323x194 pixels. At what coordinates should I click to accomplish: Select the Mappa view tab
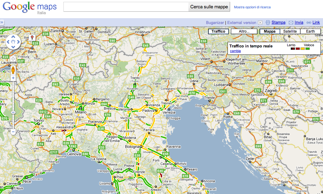point(269,31)
